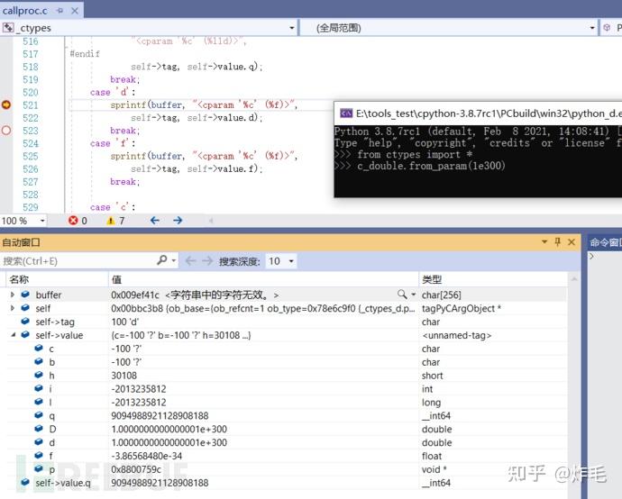Select the callproc.c document tab

pyautogui.click(x=24, y=11)
